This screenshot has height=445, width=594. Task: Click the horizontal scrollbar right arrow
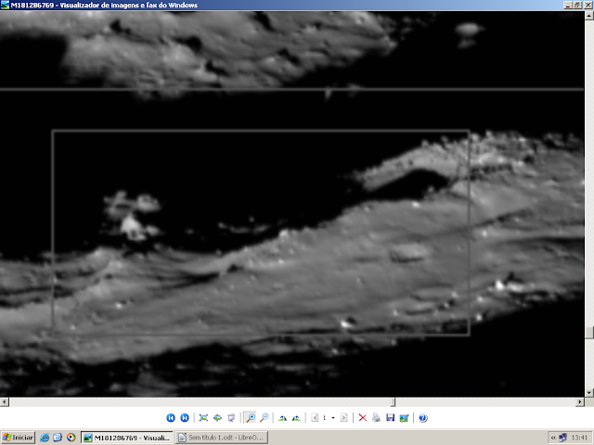coord(580,401)
